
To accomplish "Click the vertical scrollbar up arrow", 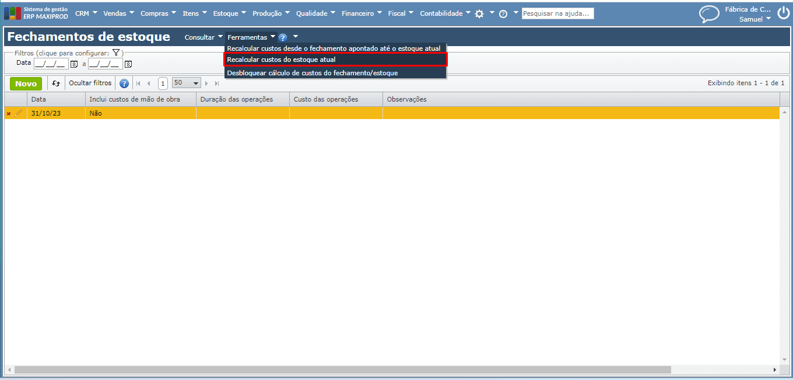I will (x=784, y=112).
